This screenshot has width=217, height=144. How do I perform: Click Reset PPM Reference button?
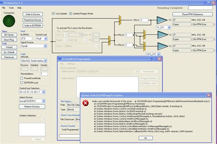point(193,14)
